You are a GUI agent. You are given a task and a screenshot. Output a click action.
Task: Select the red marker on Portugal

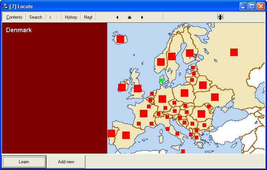pos(111,133)
